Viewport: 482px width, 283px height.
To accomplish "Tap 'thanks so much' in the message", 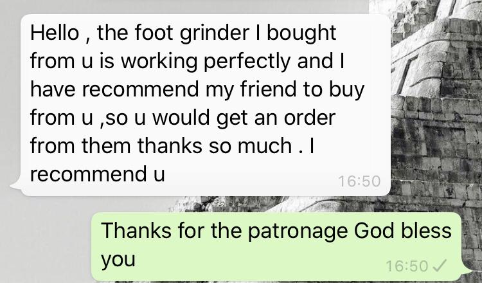I will click(214, 145).
